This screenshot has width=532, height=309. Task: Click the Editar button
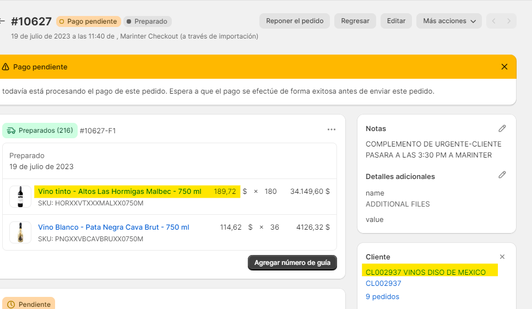pyautogui.click(x=396, y=21)
